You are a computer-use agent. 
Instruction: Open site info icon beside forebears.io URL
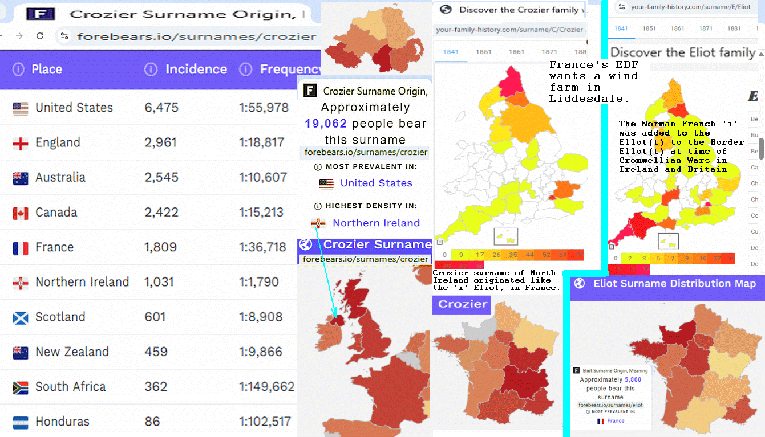pyautogui.click(x=64, y=36)
